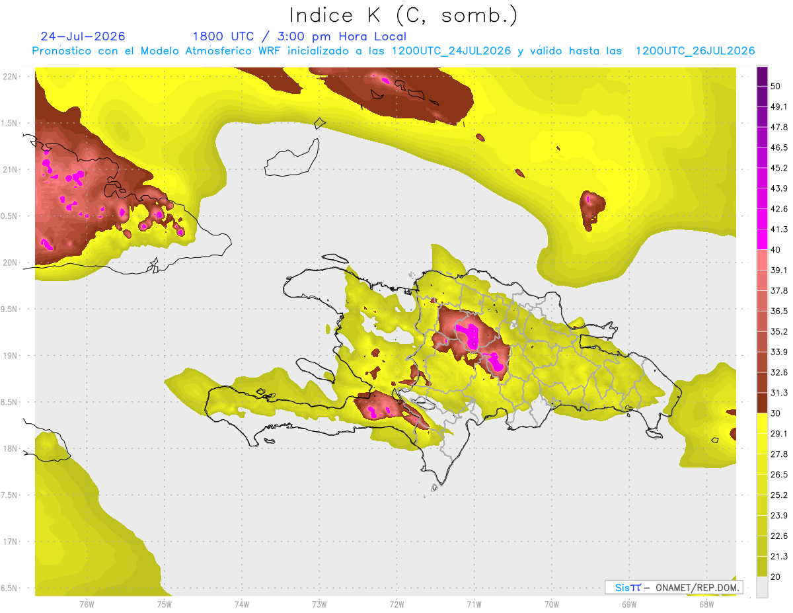Click the 68W longitude label
793x613 pixels.
706,604
